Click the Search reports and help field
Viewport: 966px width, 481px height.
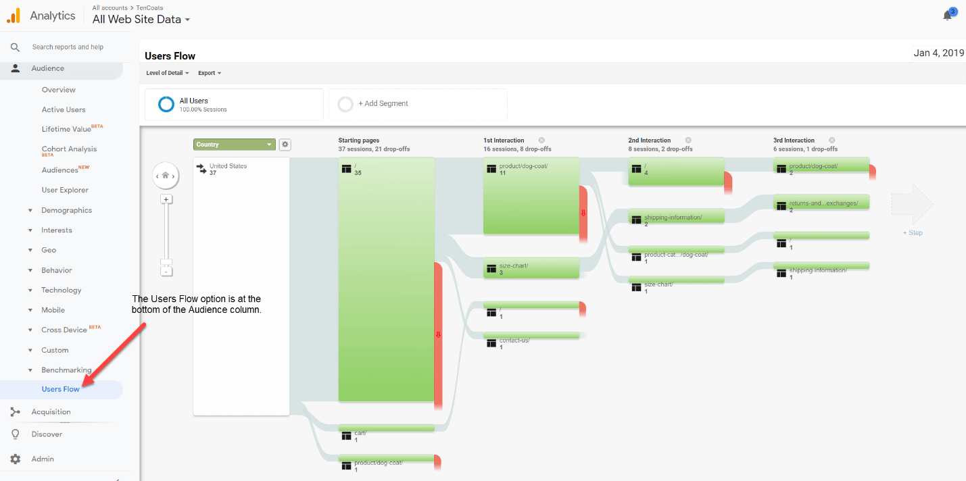coord(68,47)
